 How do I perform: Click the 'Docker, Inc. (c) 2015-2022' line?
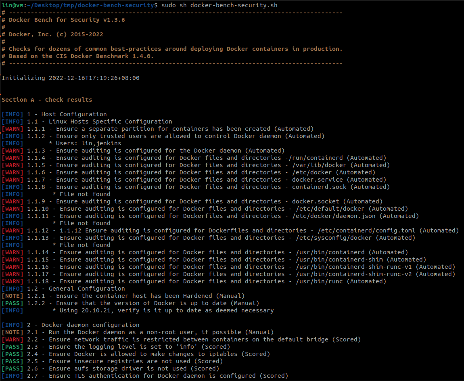pos(52,34)
